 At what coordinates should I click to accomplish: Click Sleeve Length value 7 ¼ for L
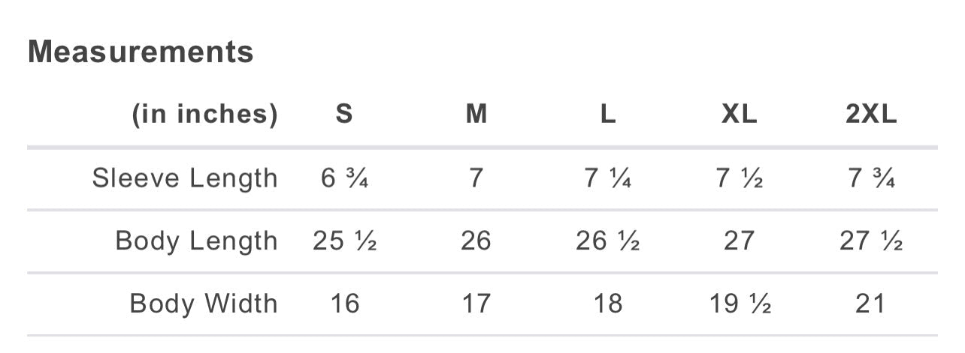(608, 178)
